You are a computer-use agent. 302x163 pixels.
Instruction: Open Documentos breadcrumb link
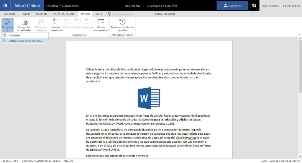click(70, 6)
